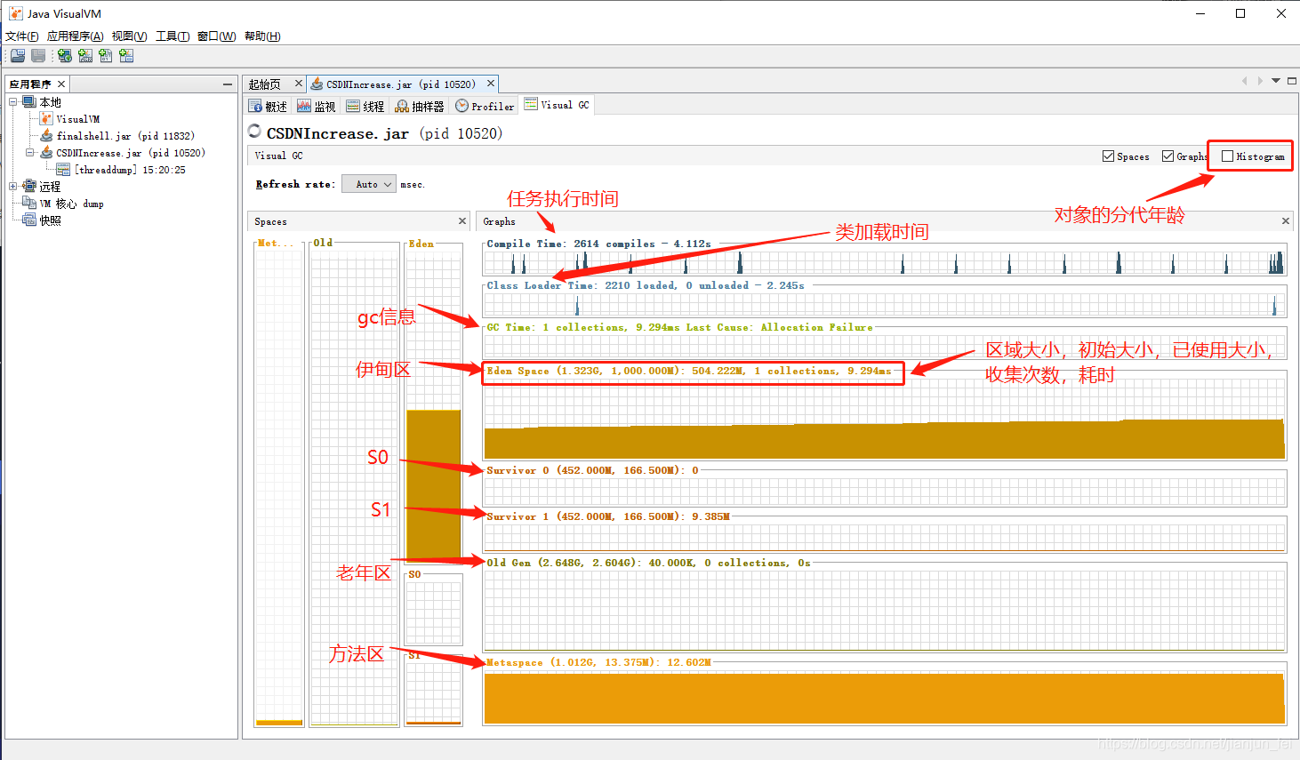
Task: Close the Graphs sub-panel
Action: [1285, 221]
